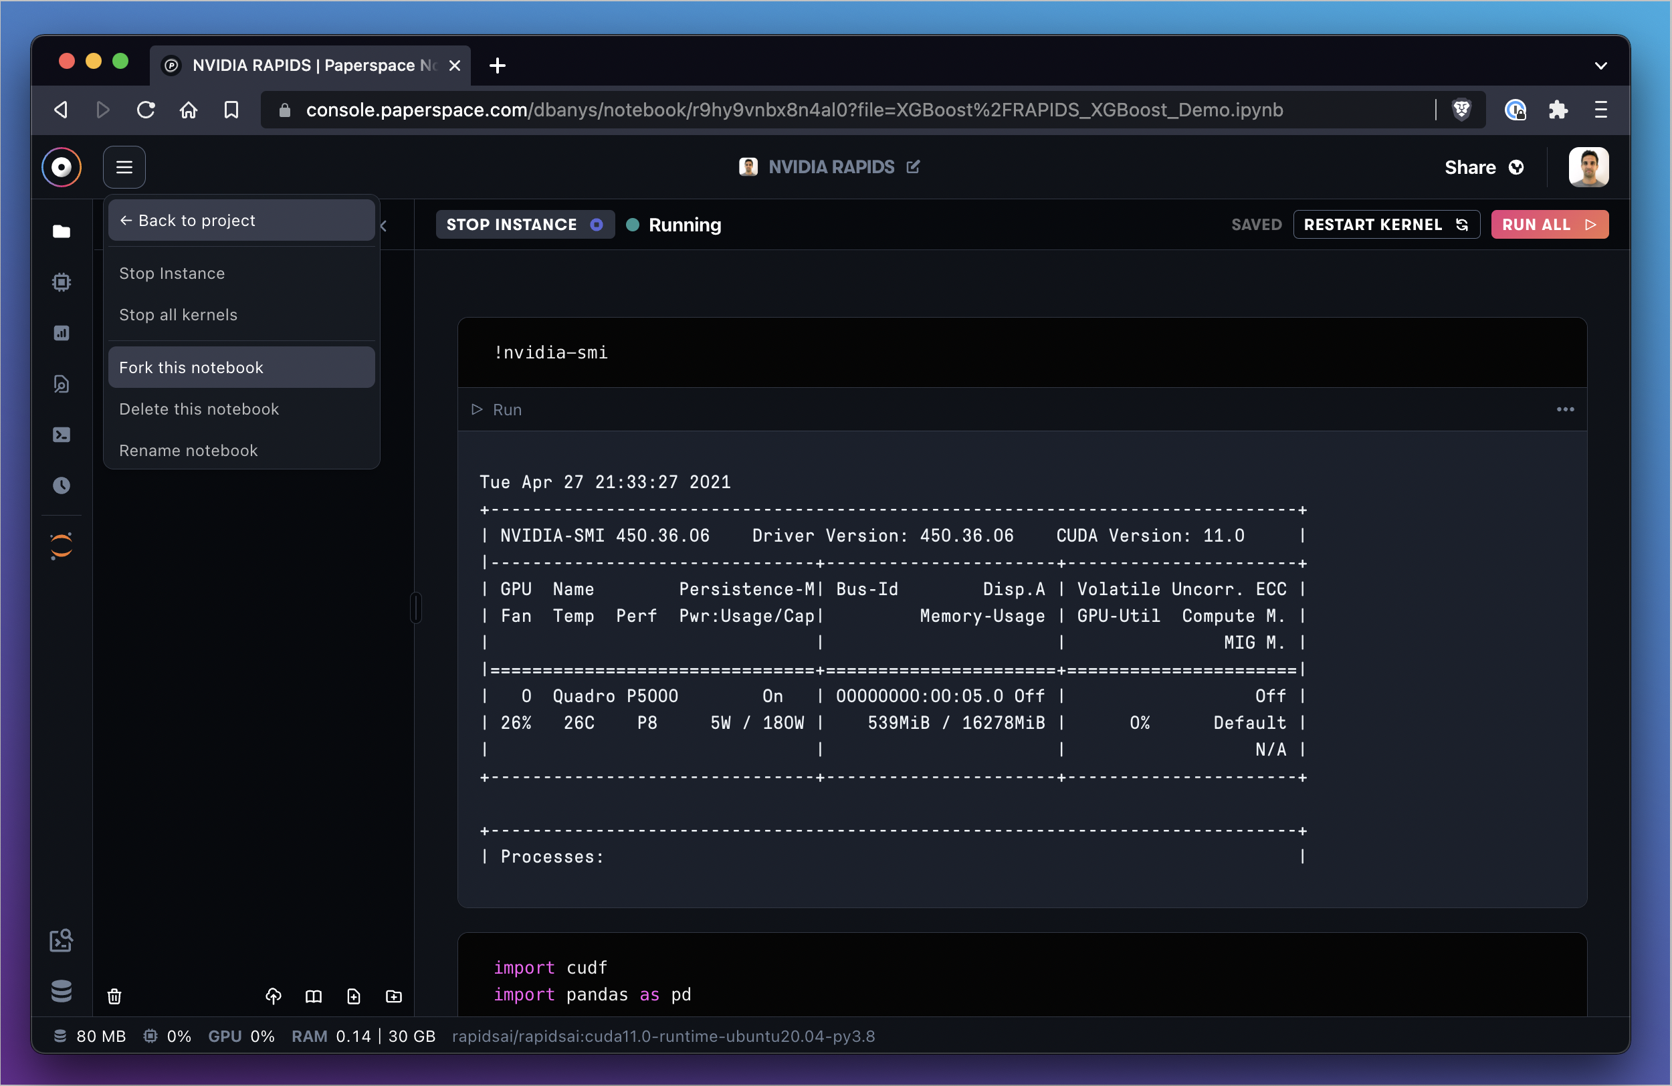This screenshot has height=1086, width=1672.
Task: Open the Machine chip sidebar icon
Action: (x=62, y=282)
